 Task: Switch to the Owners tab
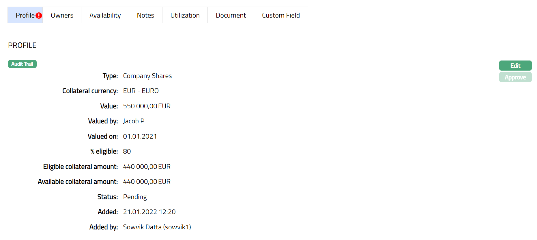62,15
